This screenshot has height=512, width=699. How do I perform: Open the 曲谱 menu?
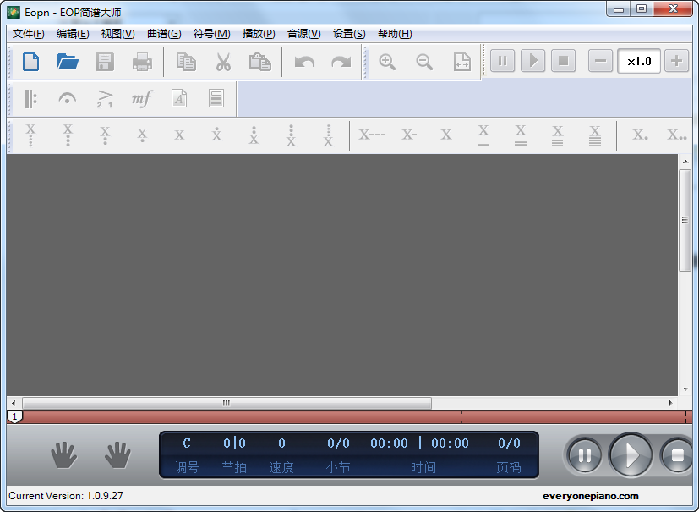tap(163, 34)
